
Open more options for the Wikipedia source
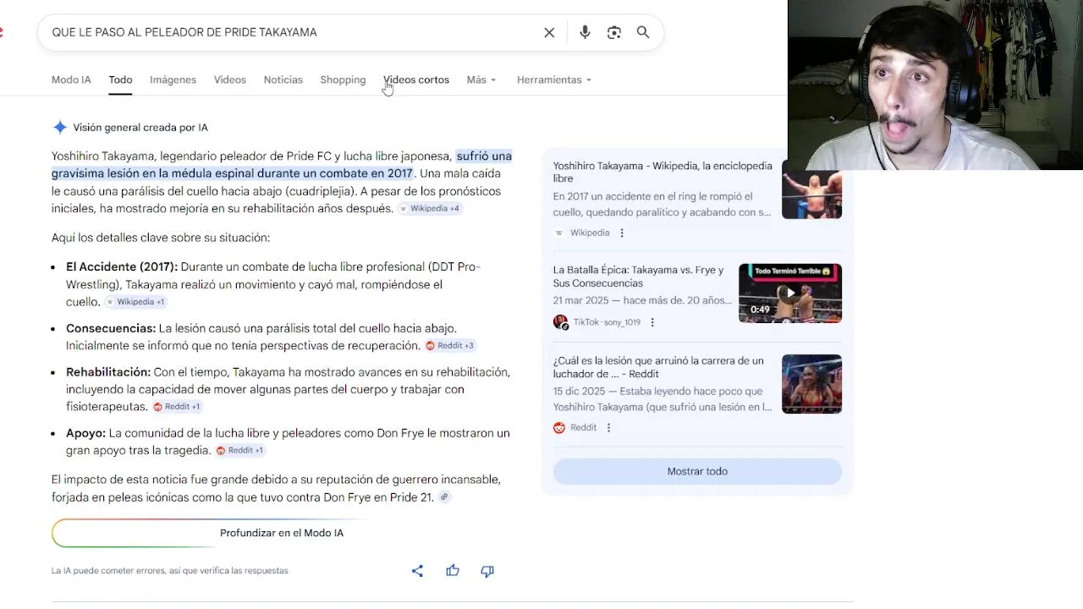click(x=622, y=233)
